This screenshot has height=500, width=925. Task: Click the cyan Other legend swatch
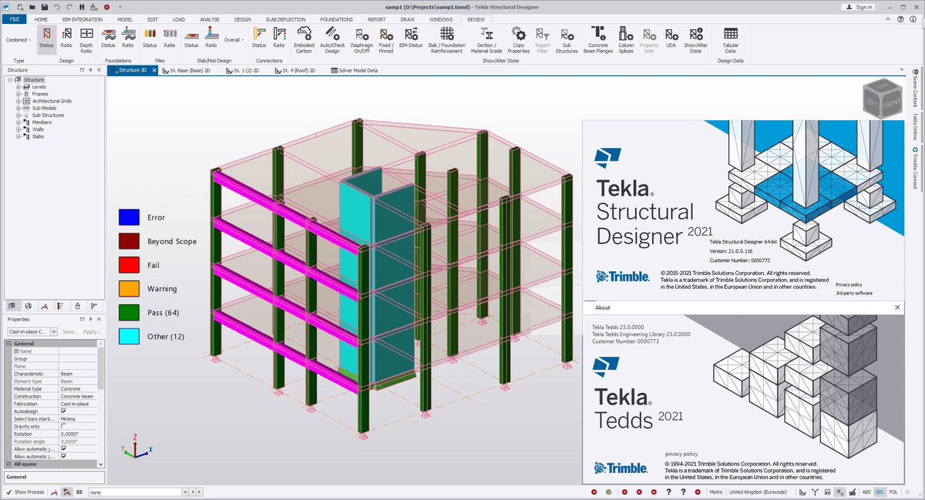[x=128, y=336]
